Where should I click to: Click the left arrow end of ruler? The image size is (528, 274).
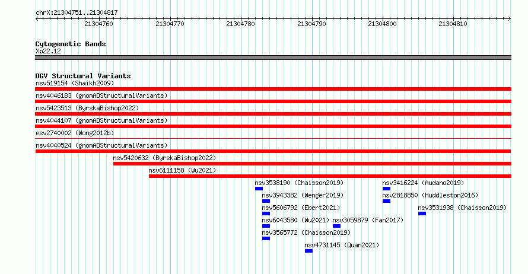[37, 19]
